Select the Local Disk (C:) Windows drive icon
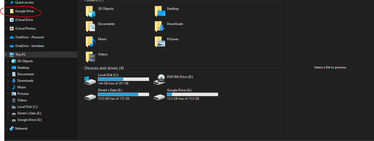374x141 pixels. click(90, 80)
